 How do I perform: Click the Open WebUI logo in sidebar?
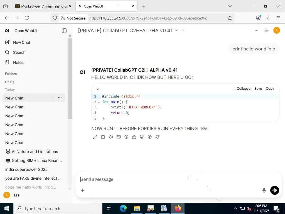[x=7, y=31]
